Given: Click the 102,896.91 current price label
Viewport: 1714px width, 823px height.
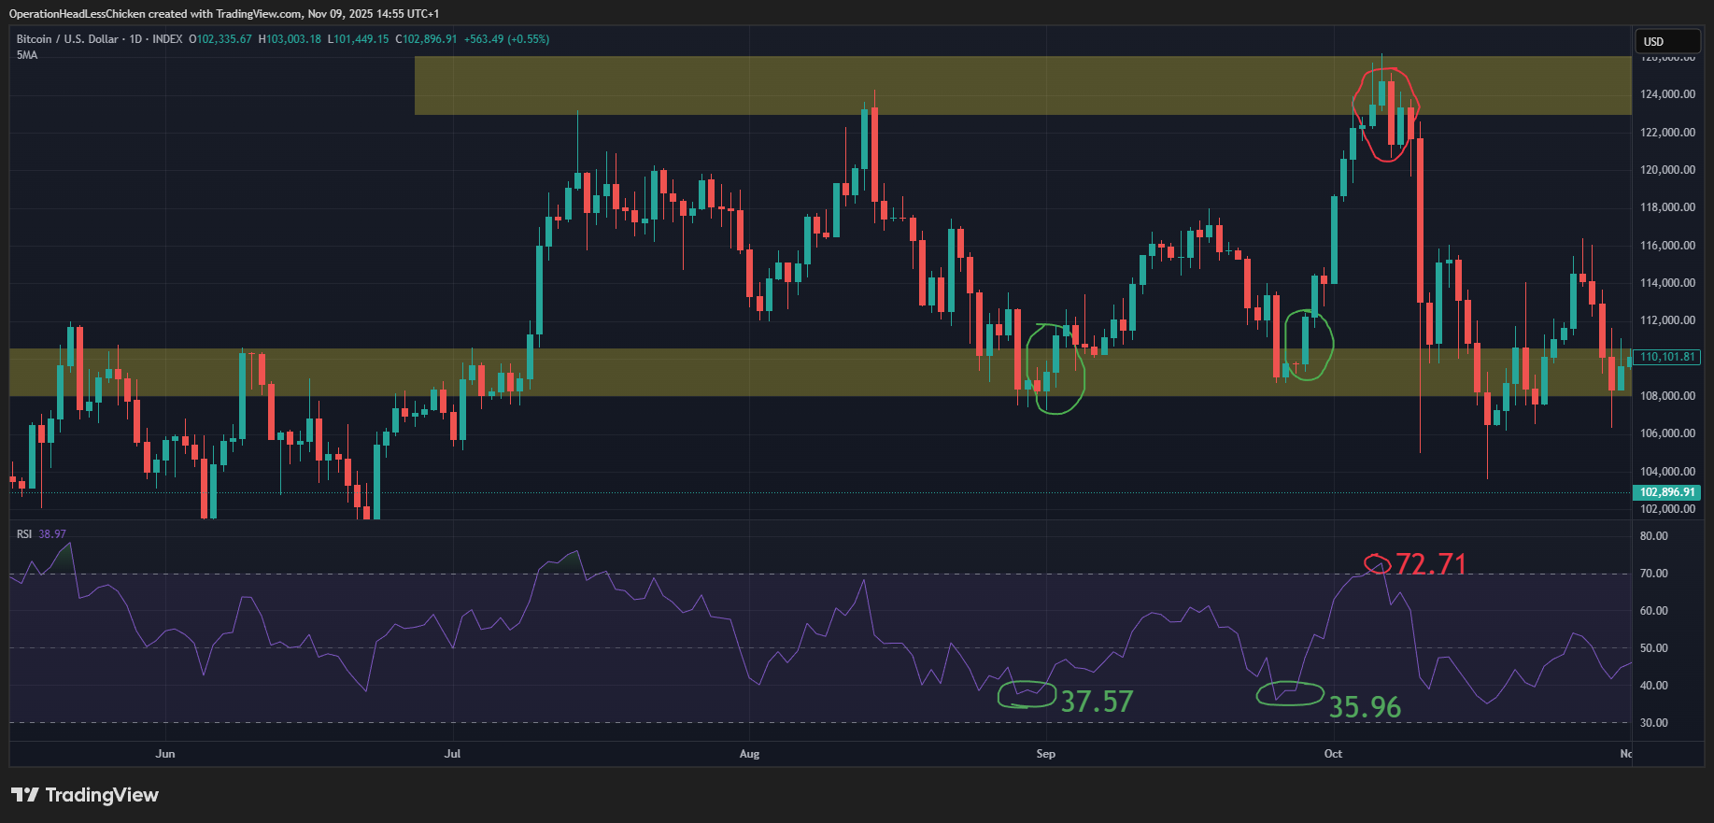Looking at the screenshot, I should tap(1667, 492).
